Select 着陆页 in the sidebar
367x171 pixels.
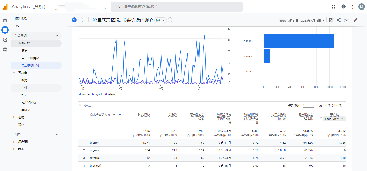(x=26, y=110)
